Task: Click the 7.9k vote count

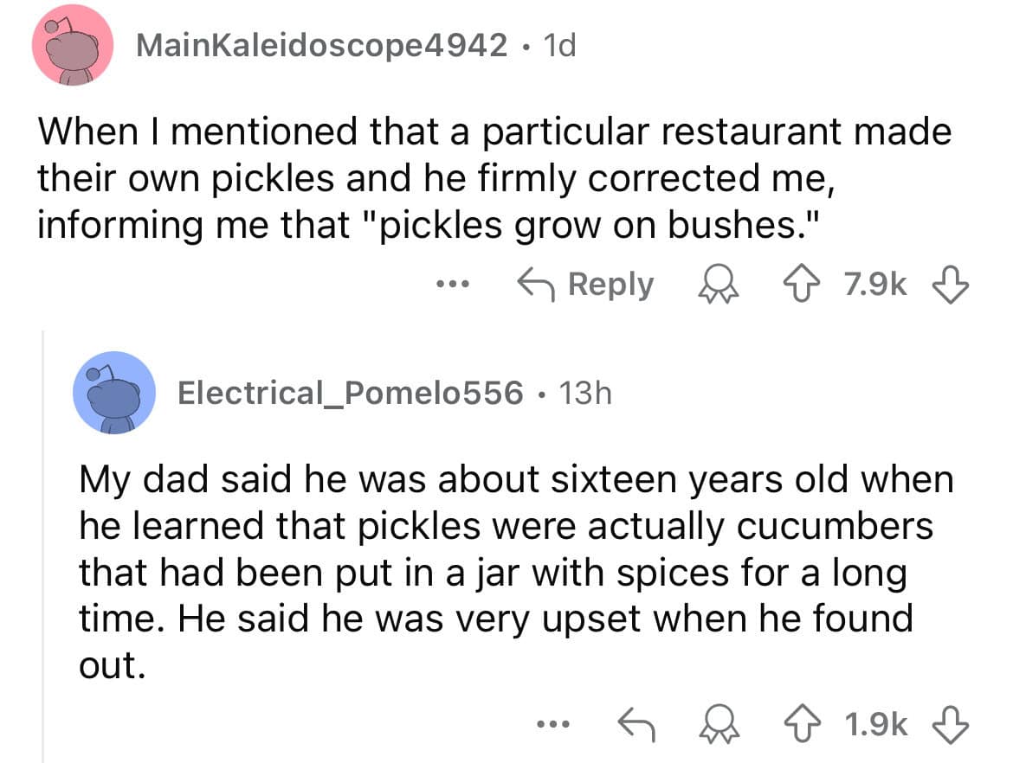Action: (x=875, y=285)
